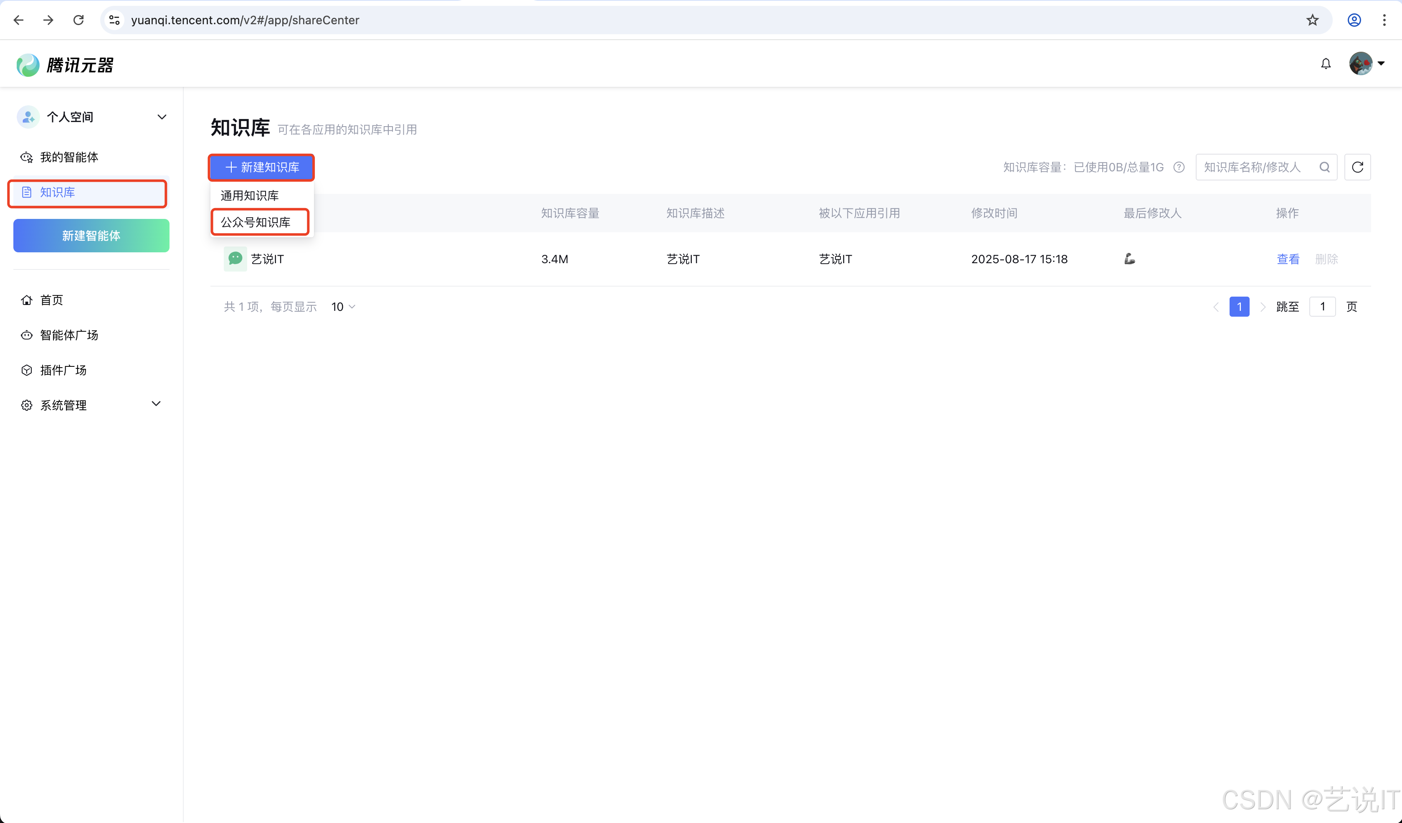Click the Tencent Yuanqi logo
The image size is (1402, 823).
(x=65, y=65)
